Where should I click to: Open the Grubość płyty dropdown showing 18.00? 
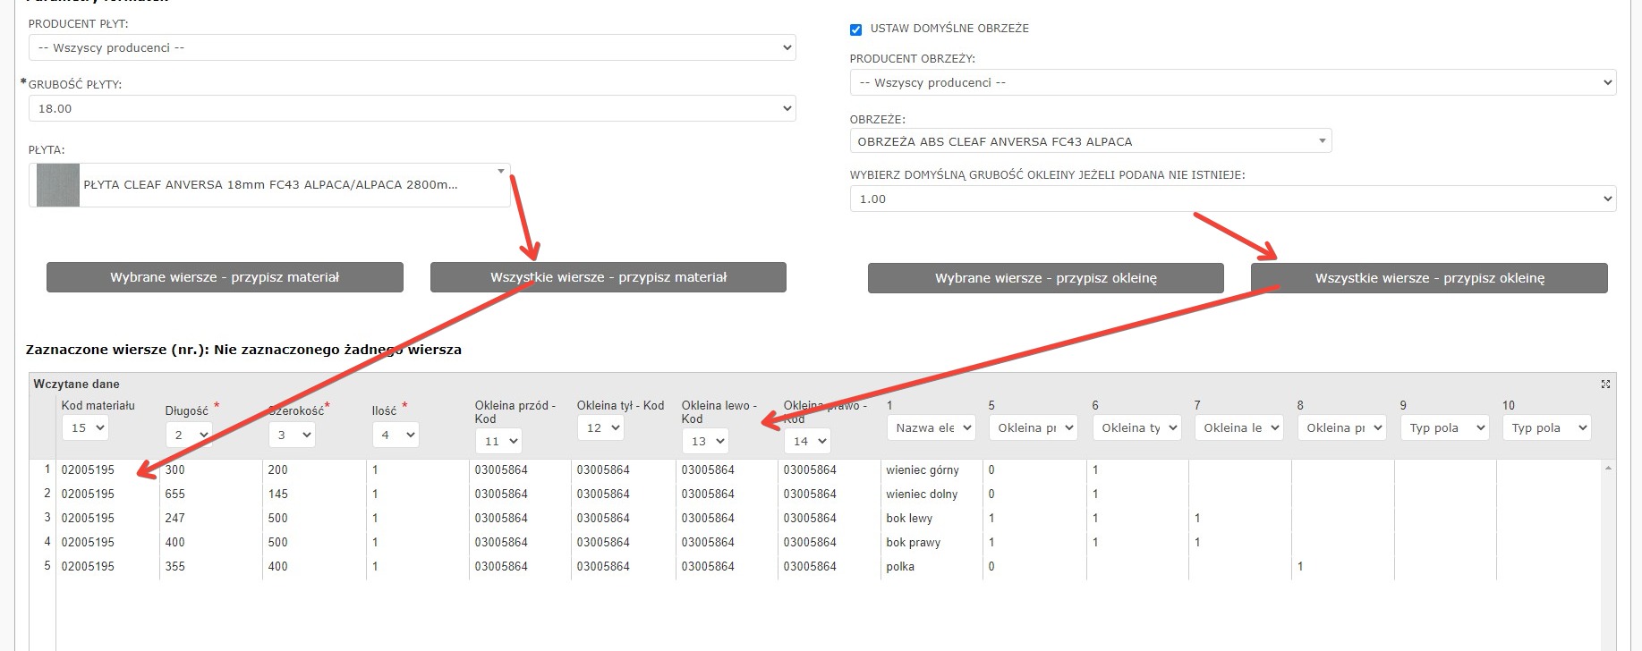pos(412,109)
